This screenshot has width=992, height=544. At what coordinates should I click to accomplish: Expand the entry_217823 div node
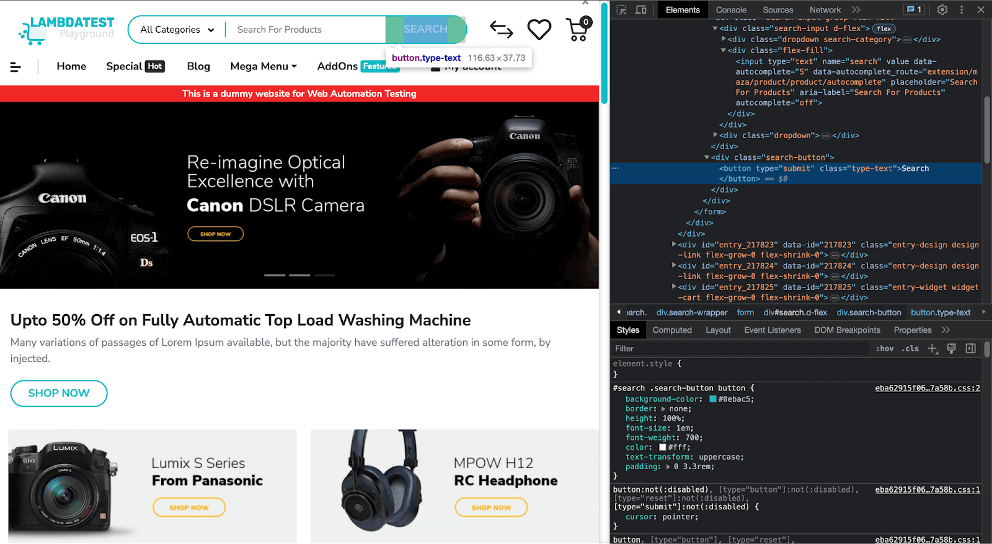pos(674,244)
